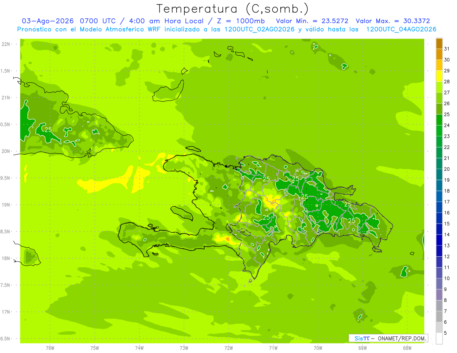
Task: Pick the legend color band between 24 and 25
Action: click(439, 120)
